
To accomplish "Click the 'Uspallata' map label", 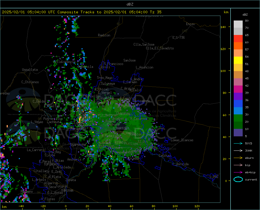I will (x=30, y=70).
